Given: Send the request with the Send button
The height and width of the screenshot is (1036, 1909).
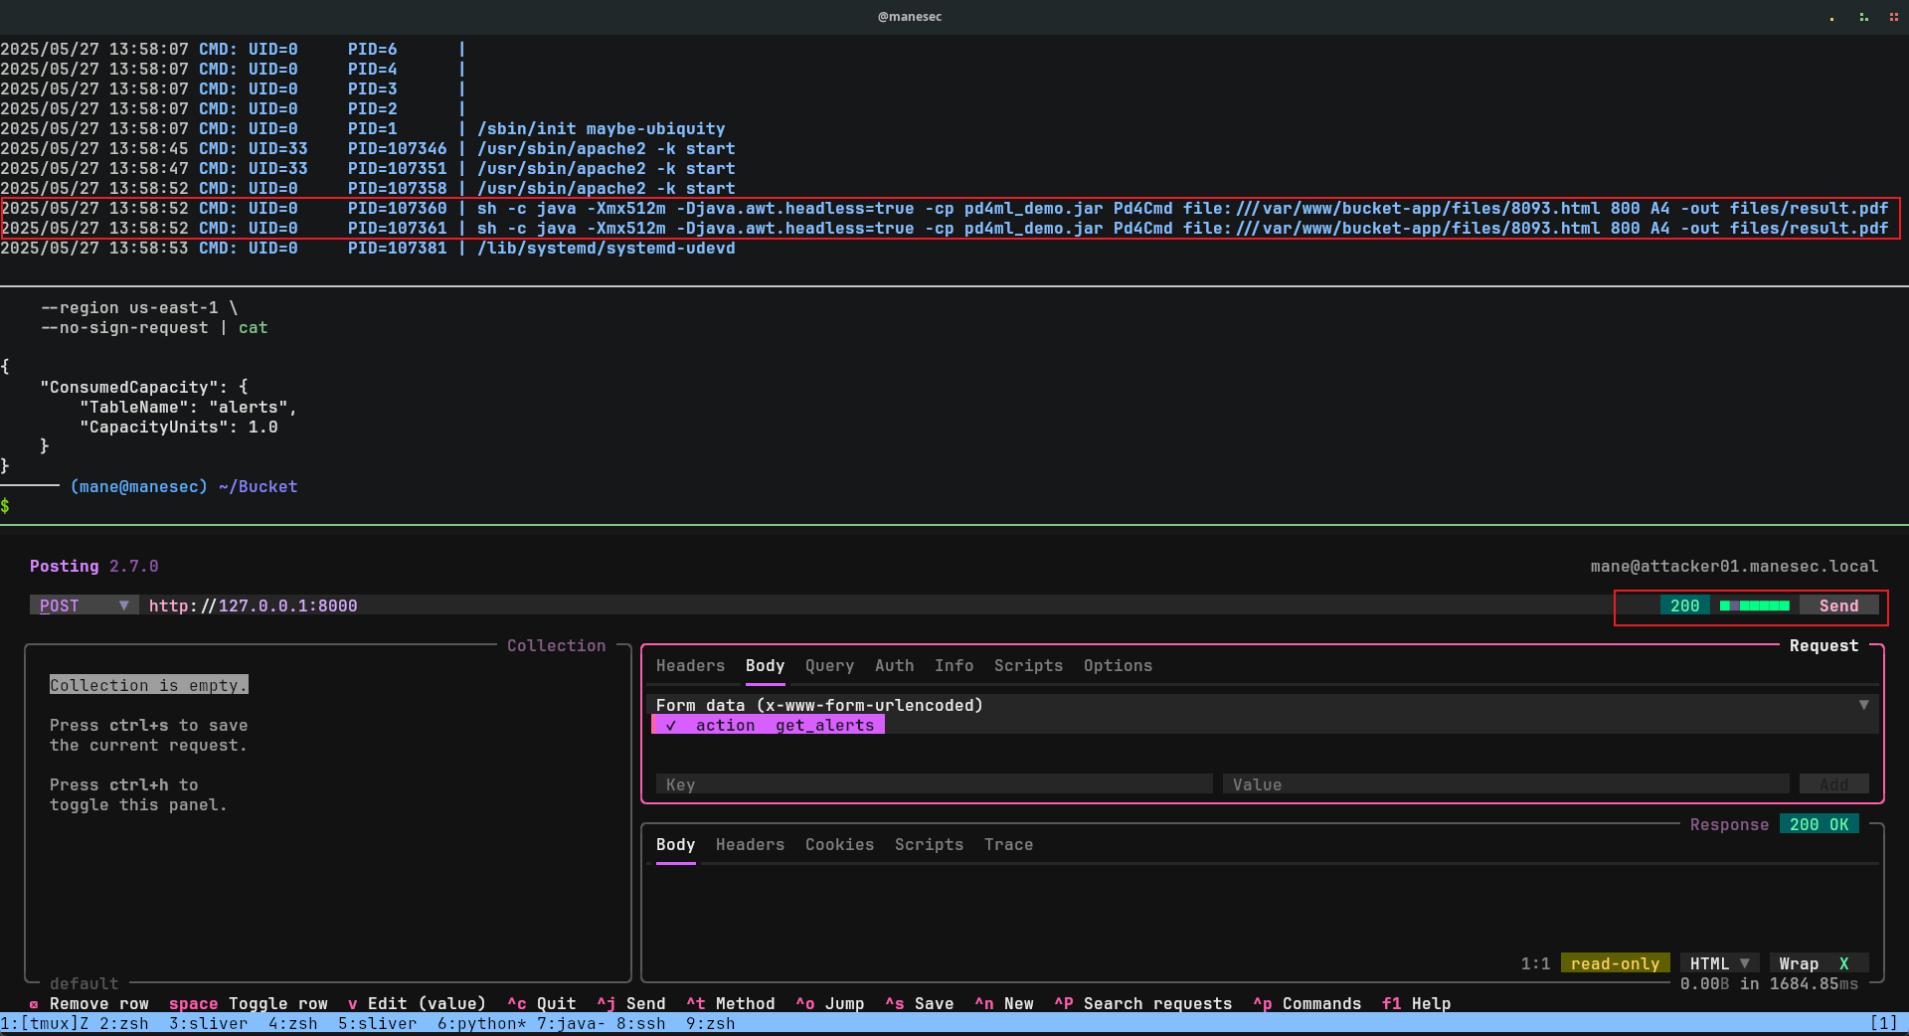Looking at the screenshot, I should 1838,605.
